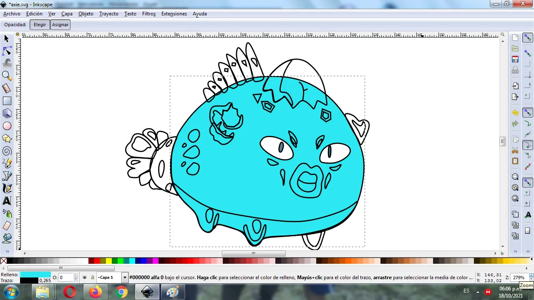Open the Objeto menu

[x=86, y=14]
